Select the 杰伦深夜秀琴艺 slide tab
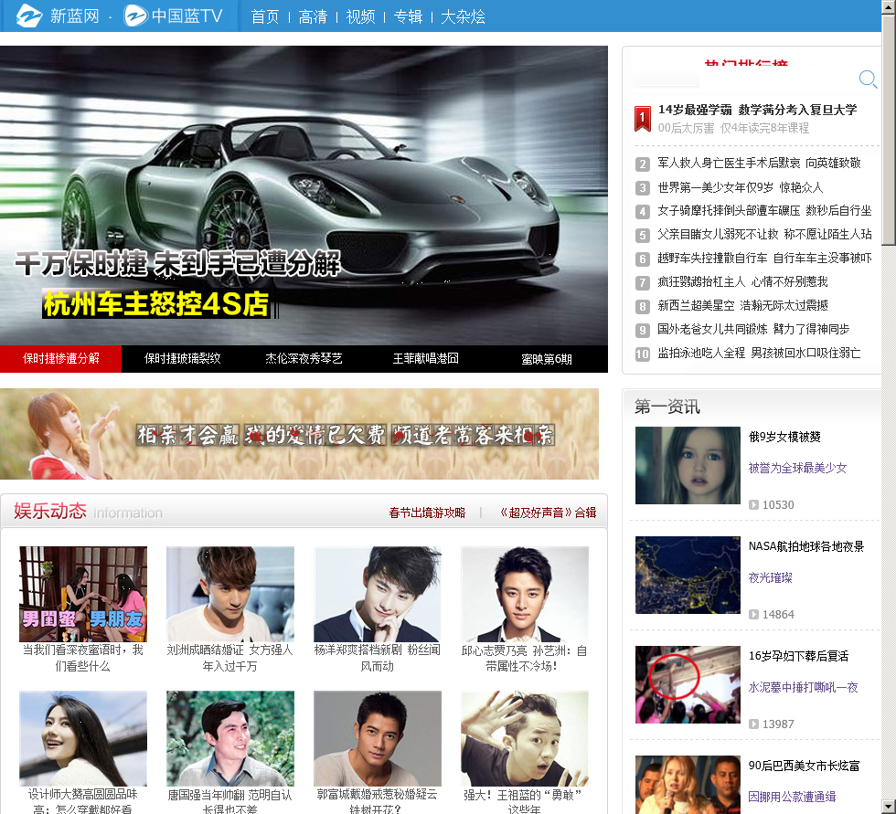Viewport: 896px width, 814px height. (304, 358)
